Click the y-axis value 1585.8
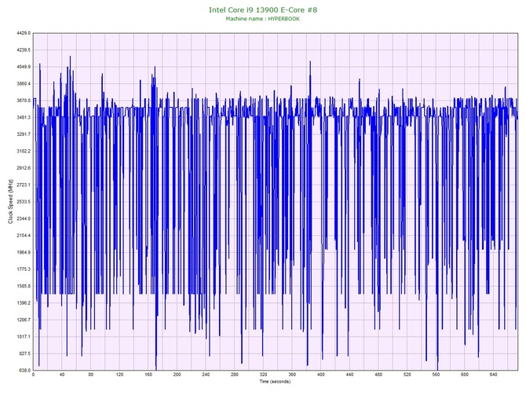Screen dimensions: 526x395 [x=24, y=286]
